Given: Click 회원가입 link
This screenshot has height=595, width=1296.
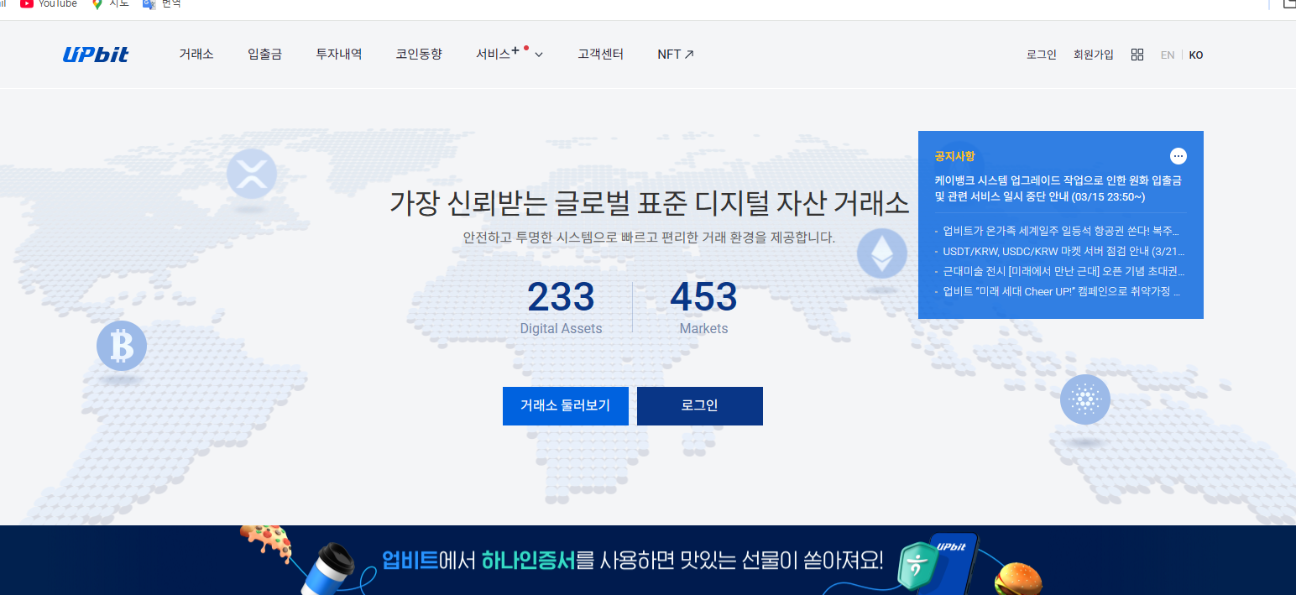Looking at the screenshot, I should pos(1094,55).
